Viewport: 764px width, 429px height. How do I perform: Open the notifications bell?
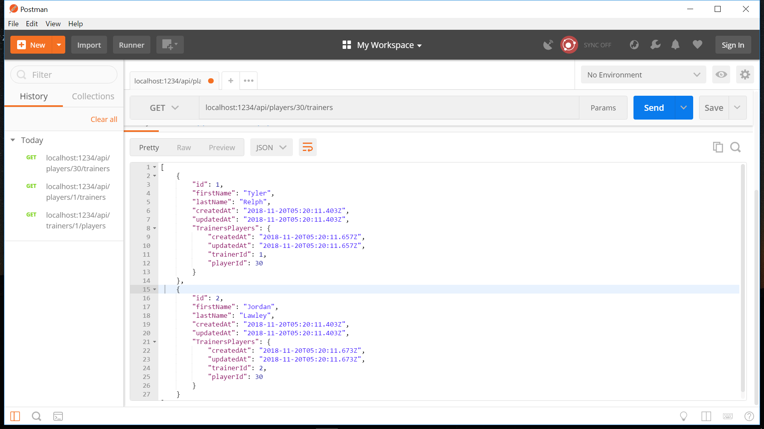675,45
